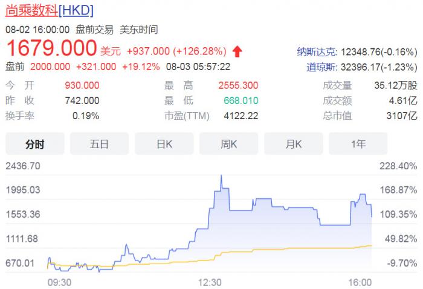
Task: Switch to the 五日 tab
Action: (x=100, y=144)
